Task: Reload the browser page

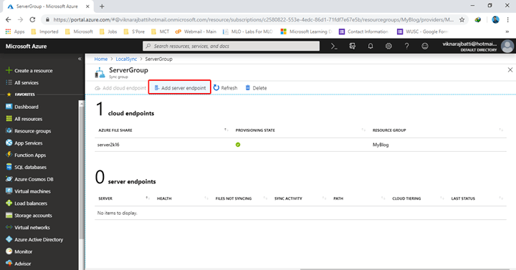Action: click(x=32, y=20)
